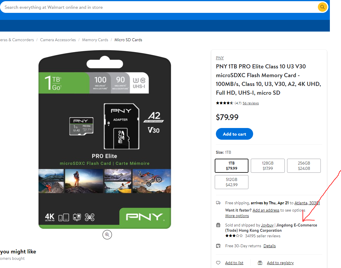Click the heart icon for Add to list
Viewport: 341px width, 268px height.
pos(218,263)
